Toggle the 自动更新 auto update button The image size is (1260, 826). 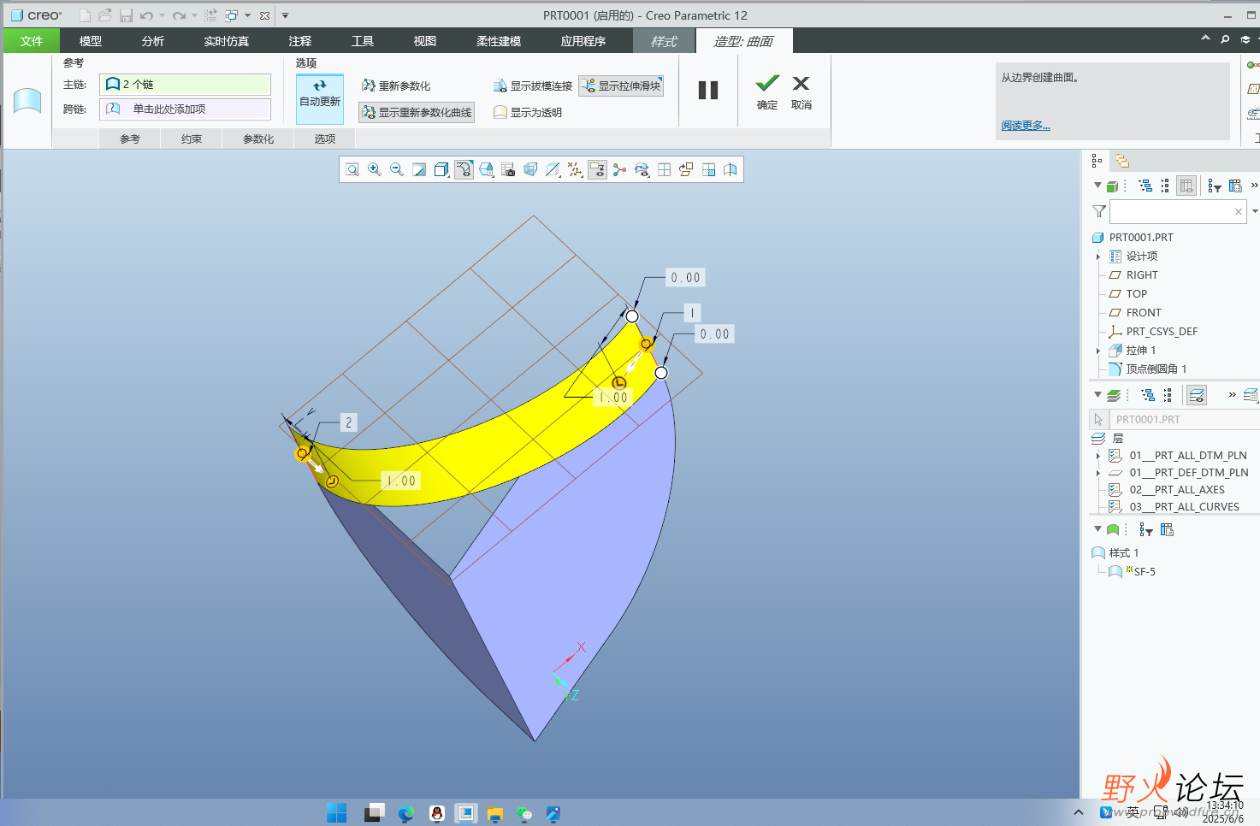point(320,97)
